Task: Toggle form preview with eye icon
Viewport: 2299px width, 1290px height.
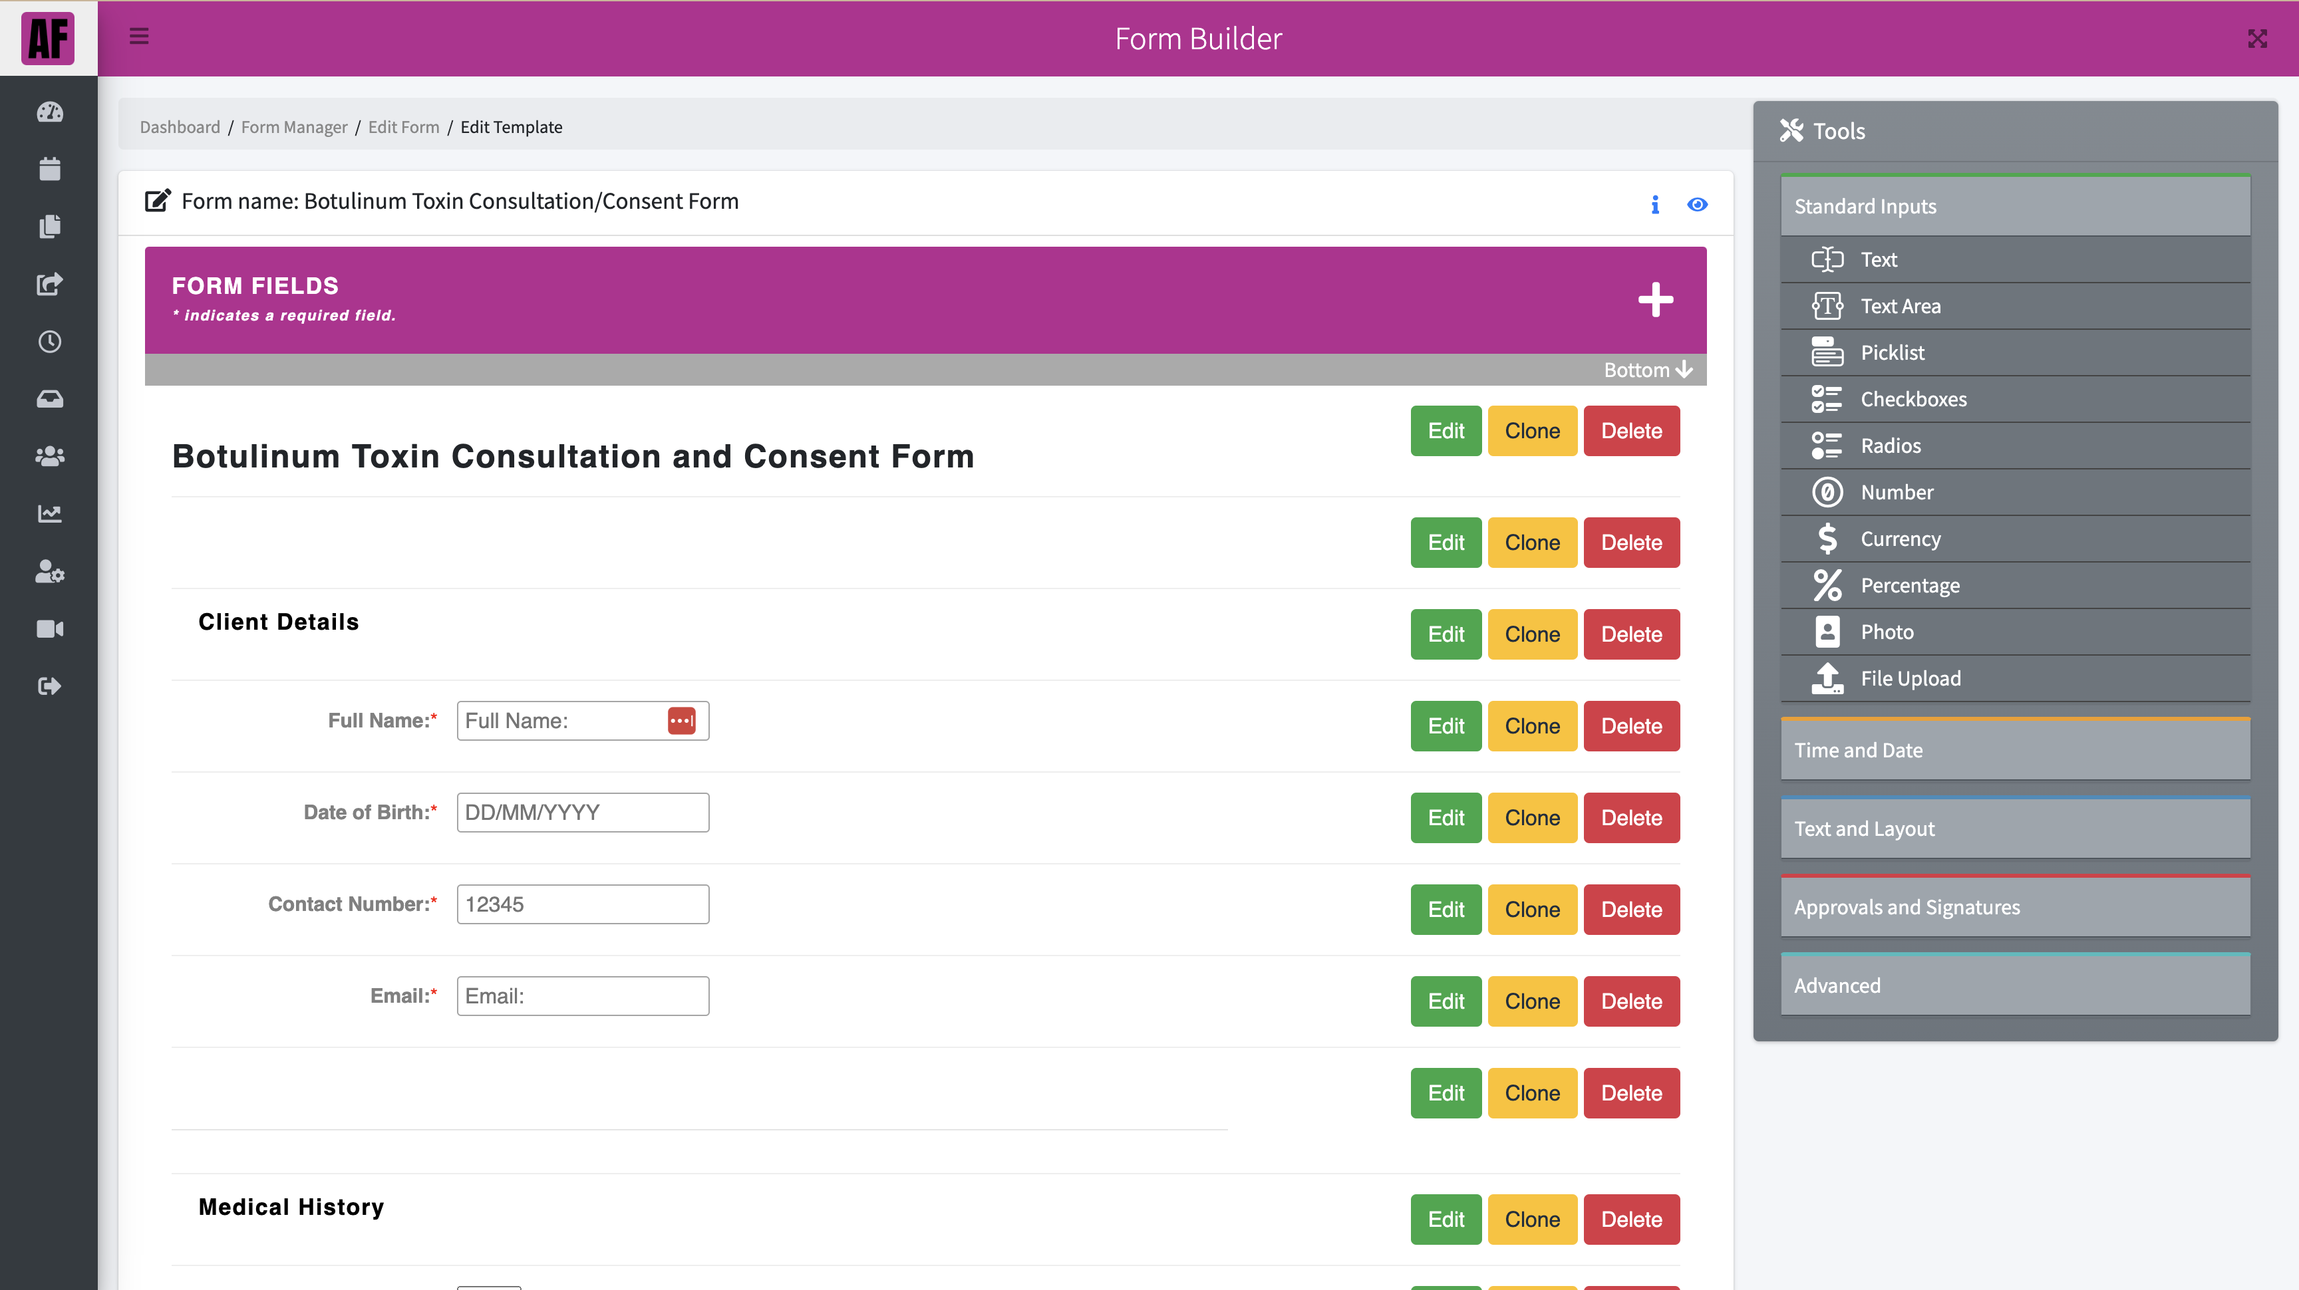Action: 1696,204
